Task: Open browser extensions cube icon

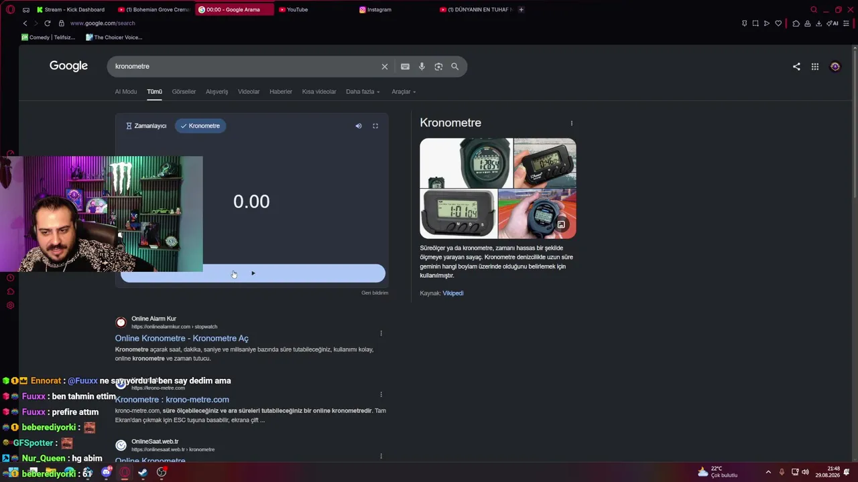Action: point(796,23)
